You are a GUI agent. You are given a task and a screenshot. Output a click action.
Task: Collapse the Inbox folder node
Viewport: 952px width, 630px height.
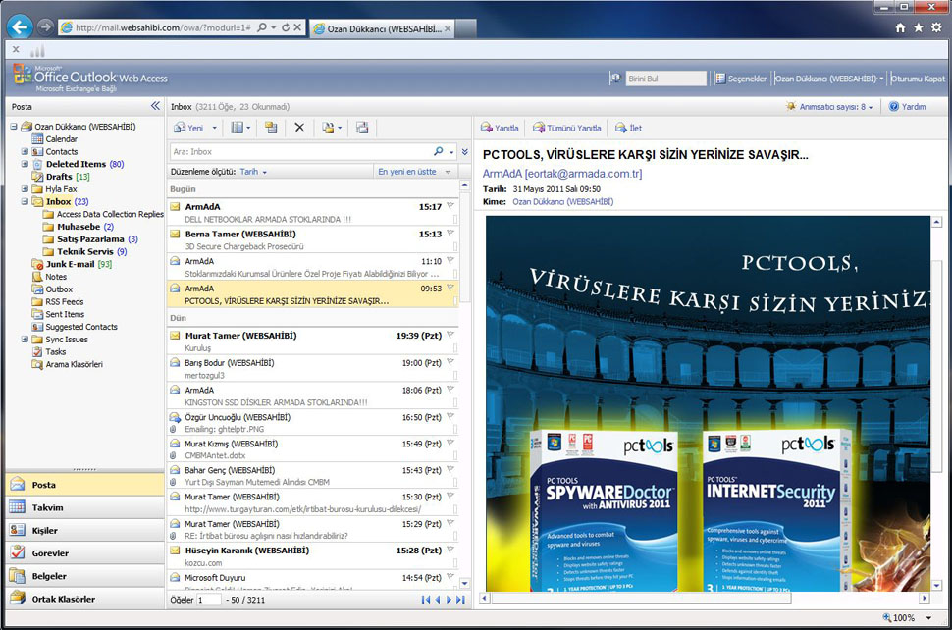[x=25, y=201]
